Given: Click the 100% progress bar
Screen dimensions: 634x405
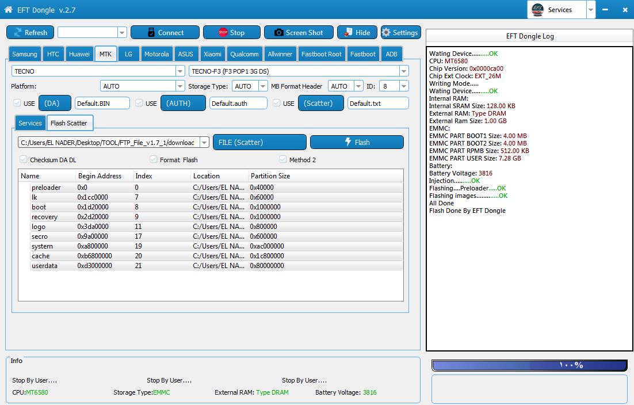Looking at the screenshot, I should pos(529,365).
